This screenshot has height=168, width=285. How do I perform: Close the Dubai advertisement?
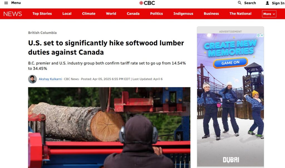pos(262,35)
